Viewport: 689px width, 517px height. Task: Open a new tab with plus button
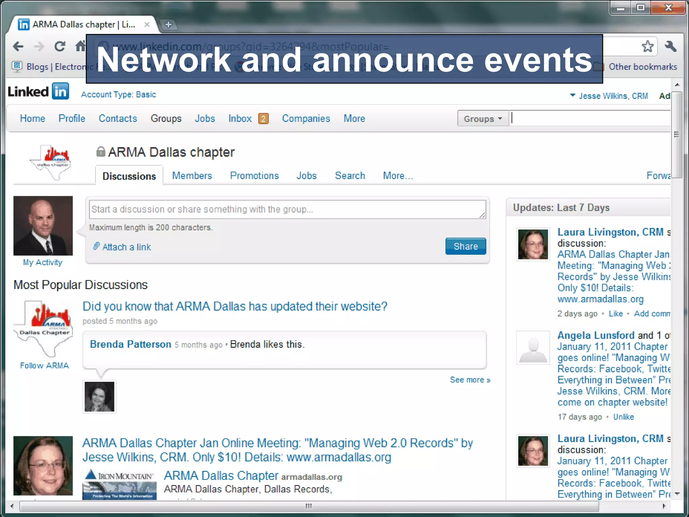(x=169, y=25)
